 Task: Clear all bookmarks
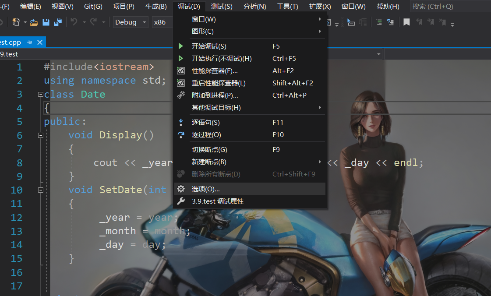443,22
